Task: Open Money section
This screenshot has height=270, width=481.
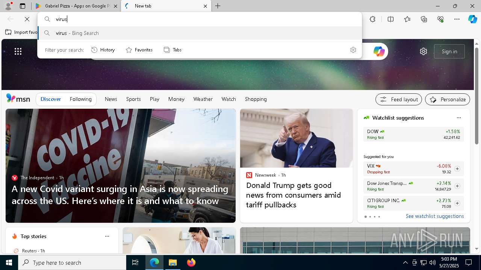Action: click(176, 99)
